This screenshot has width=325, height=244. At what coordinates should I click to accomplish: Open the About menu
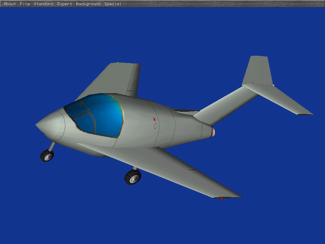tap(10, 4)
